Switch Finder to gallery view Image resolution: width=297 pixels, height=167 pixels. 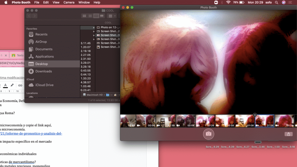(x=102, y=16)
